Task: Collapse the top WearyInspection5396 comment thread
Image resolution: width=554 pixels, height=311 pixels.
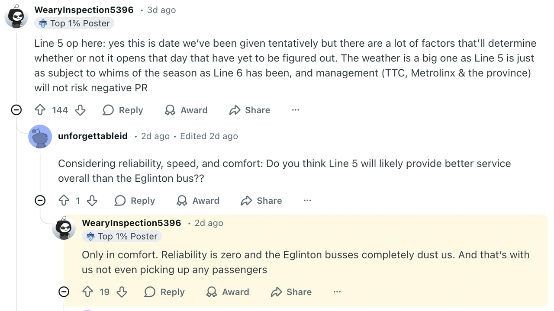Action: pyautogui.click(x=16, y=110)
